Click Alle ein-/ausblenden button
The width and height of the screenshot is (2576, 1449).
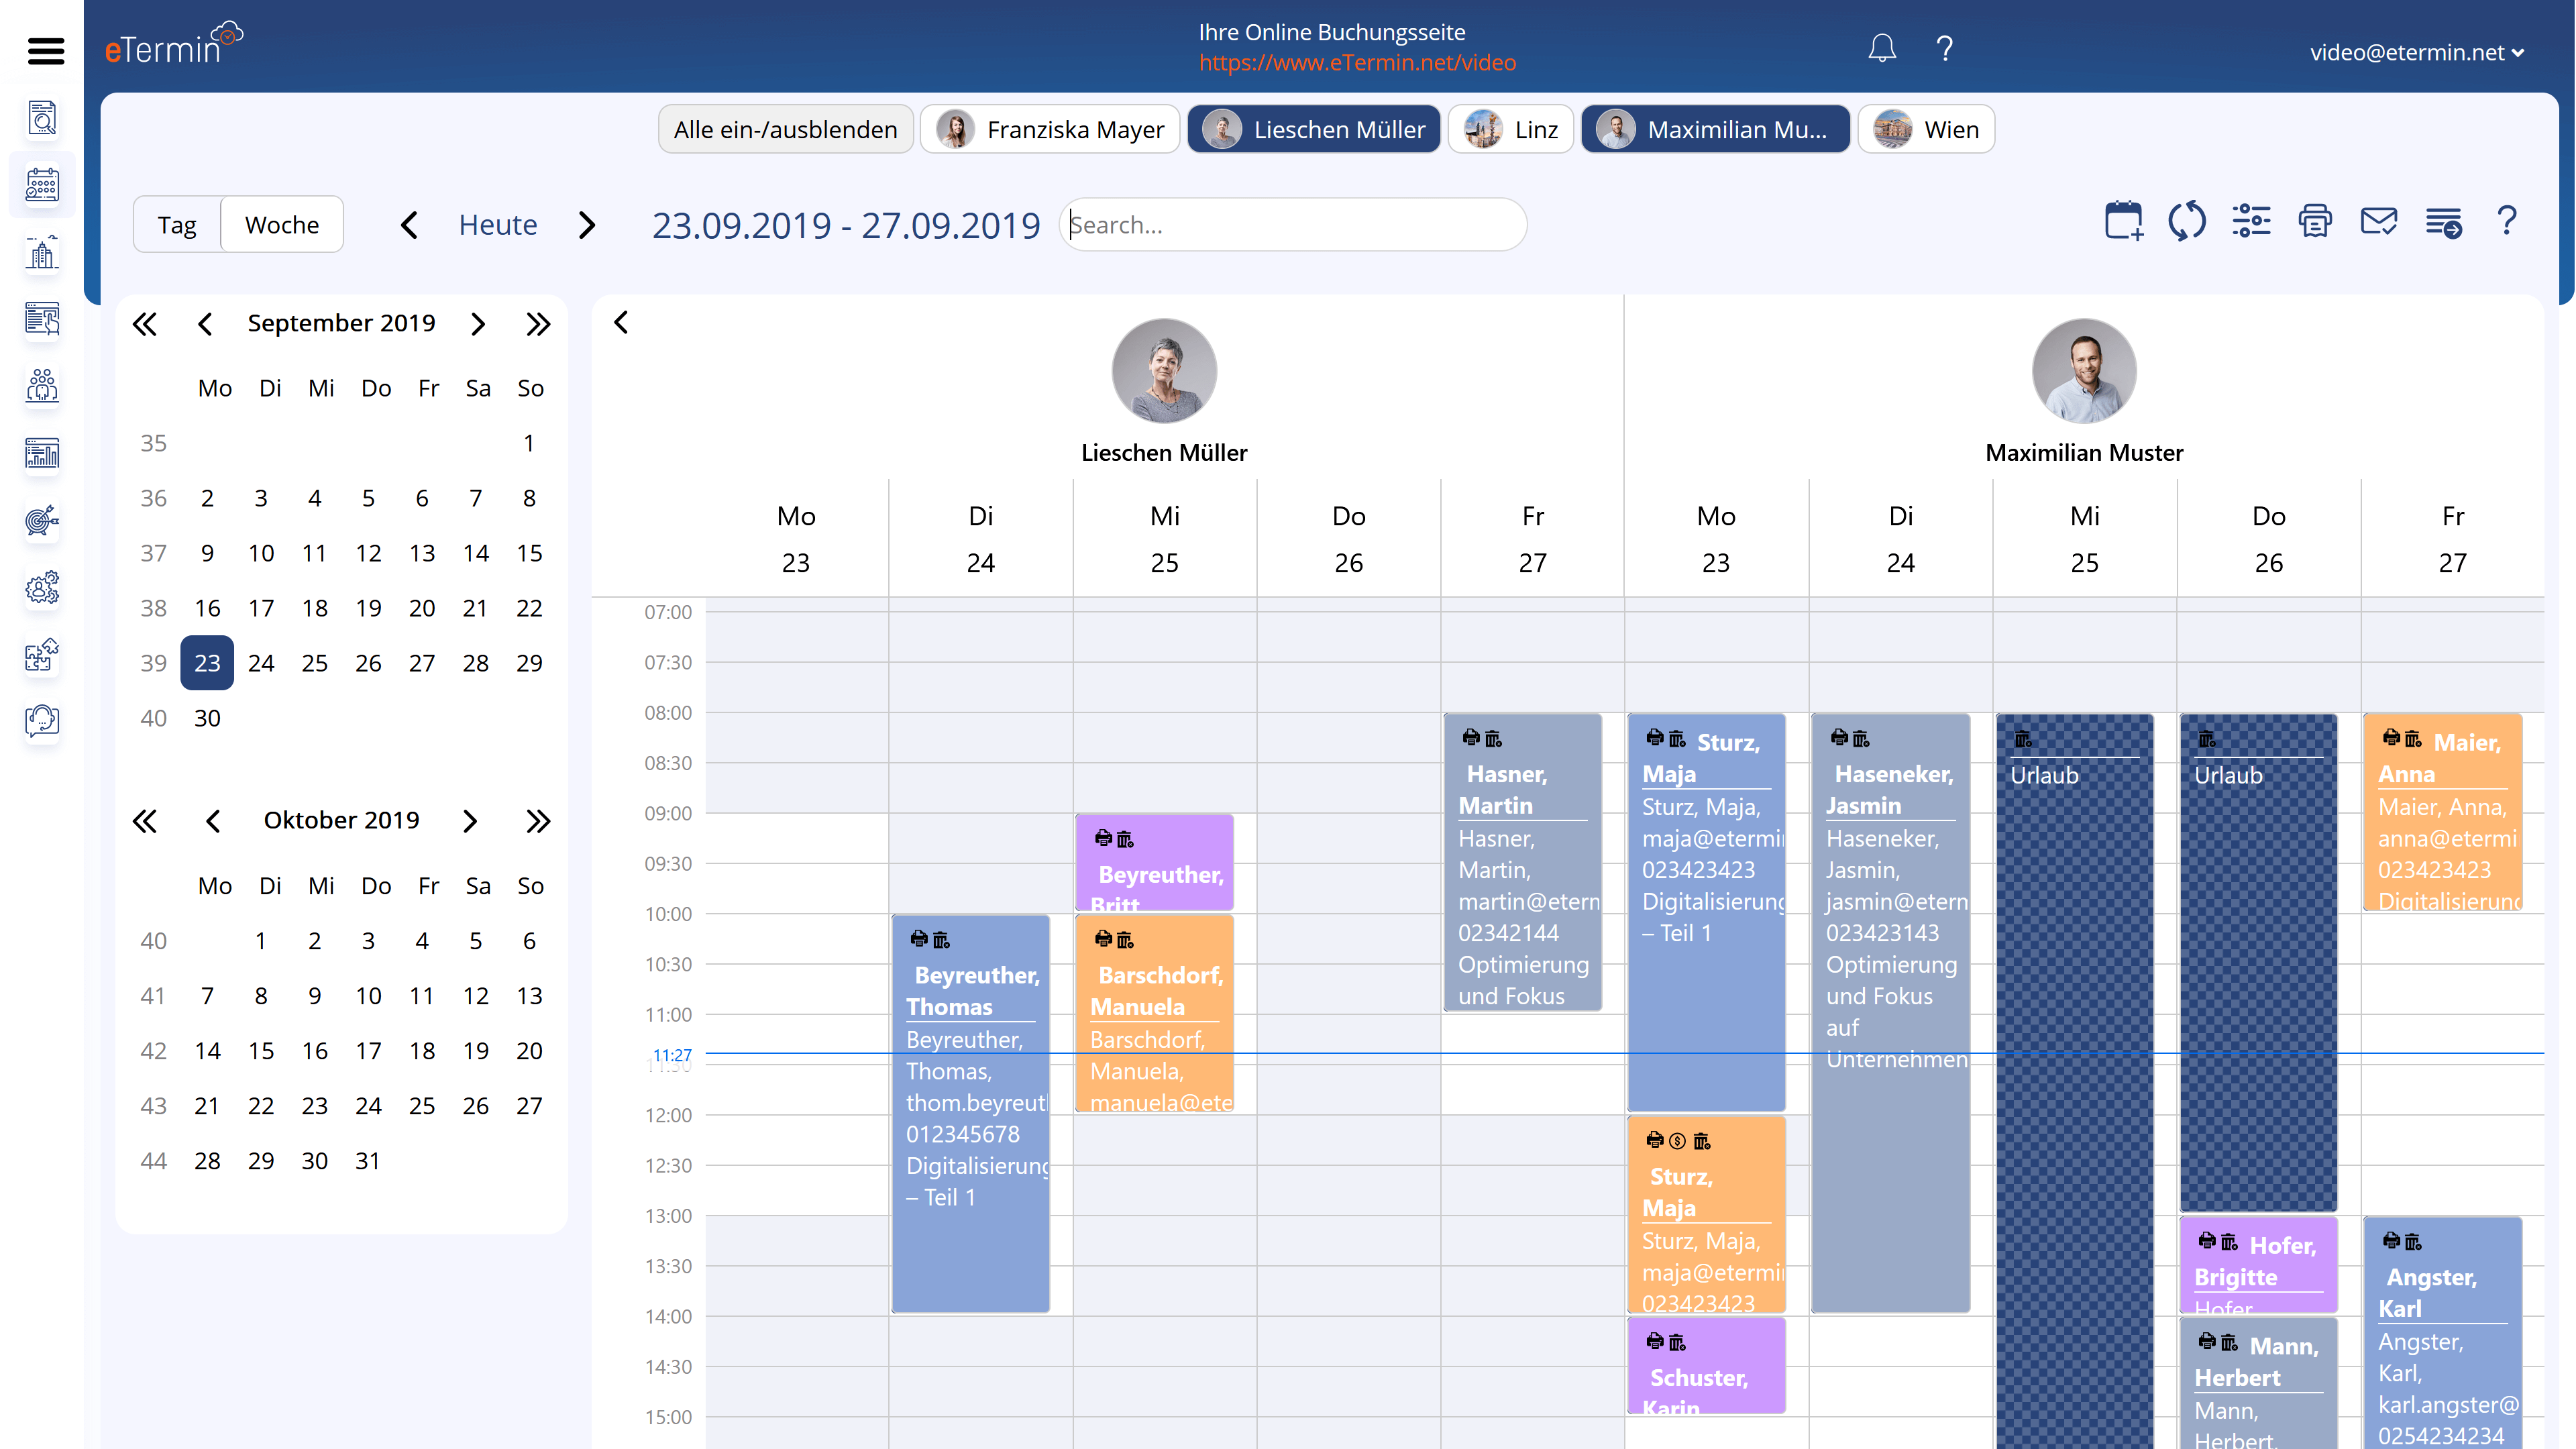click(x=785, y=130)
